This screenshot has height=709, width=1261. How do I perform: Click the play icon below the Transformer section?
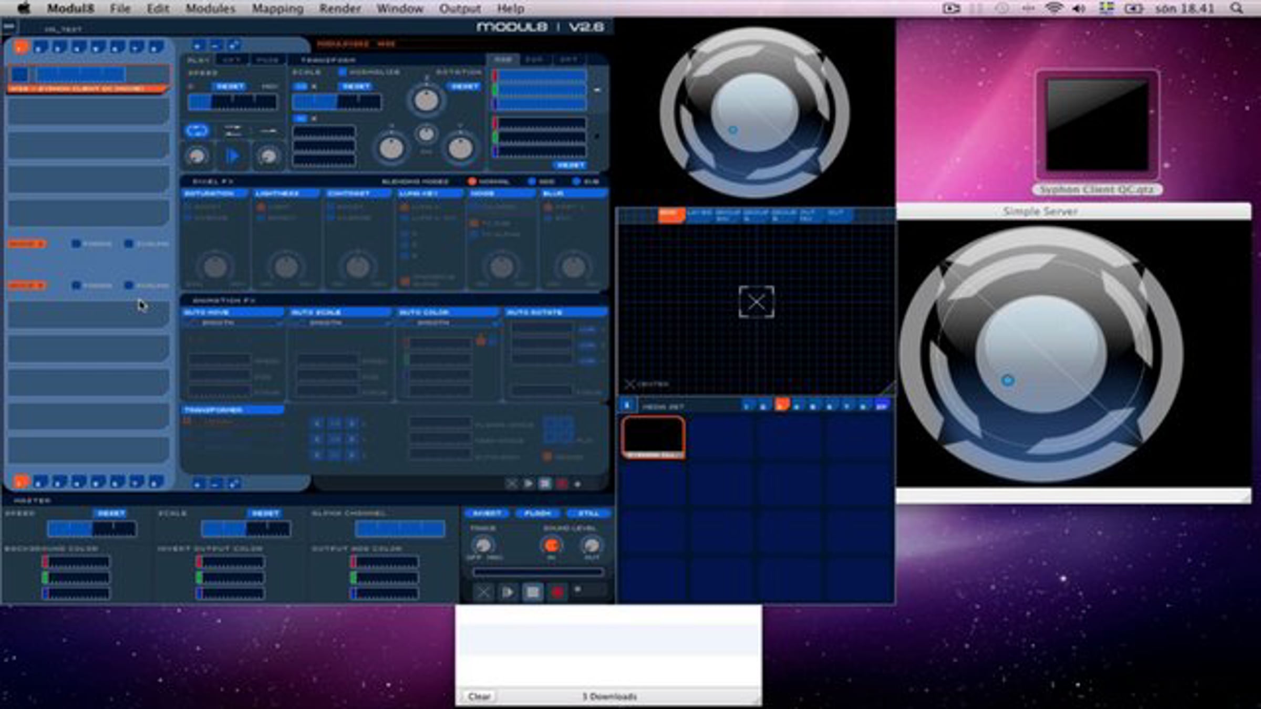click(x=528, y=484)
